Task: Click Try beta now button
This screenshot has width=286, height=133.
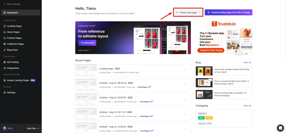Action: click(87, 43)
